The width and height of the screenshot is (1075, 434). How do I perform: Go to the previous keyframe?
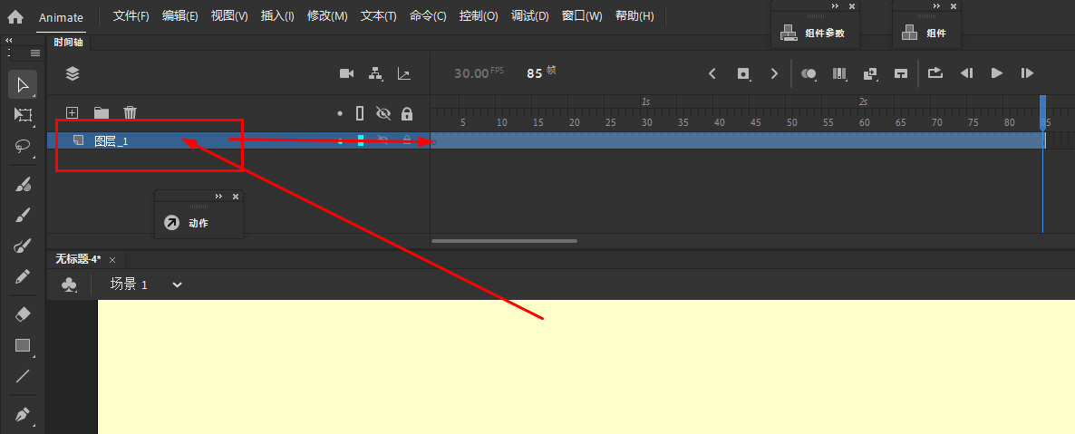[712, 73]
